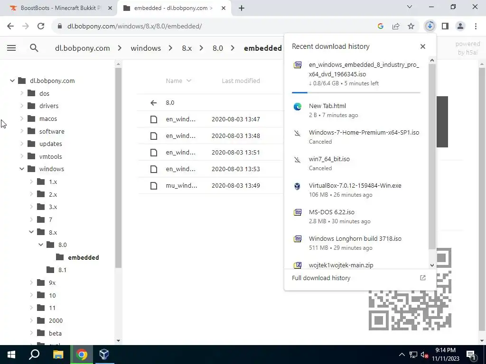Expand the 9x folder node
The height and width of the screenshot is (364, 486).
pos(31,282)
